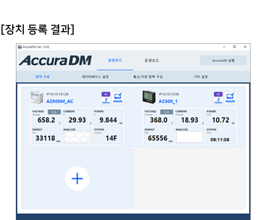This screenshot has height=220, width=264.
Task: Click the AC badge on the A2300_1 card
Action: [x=218, y=94]
